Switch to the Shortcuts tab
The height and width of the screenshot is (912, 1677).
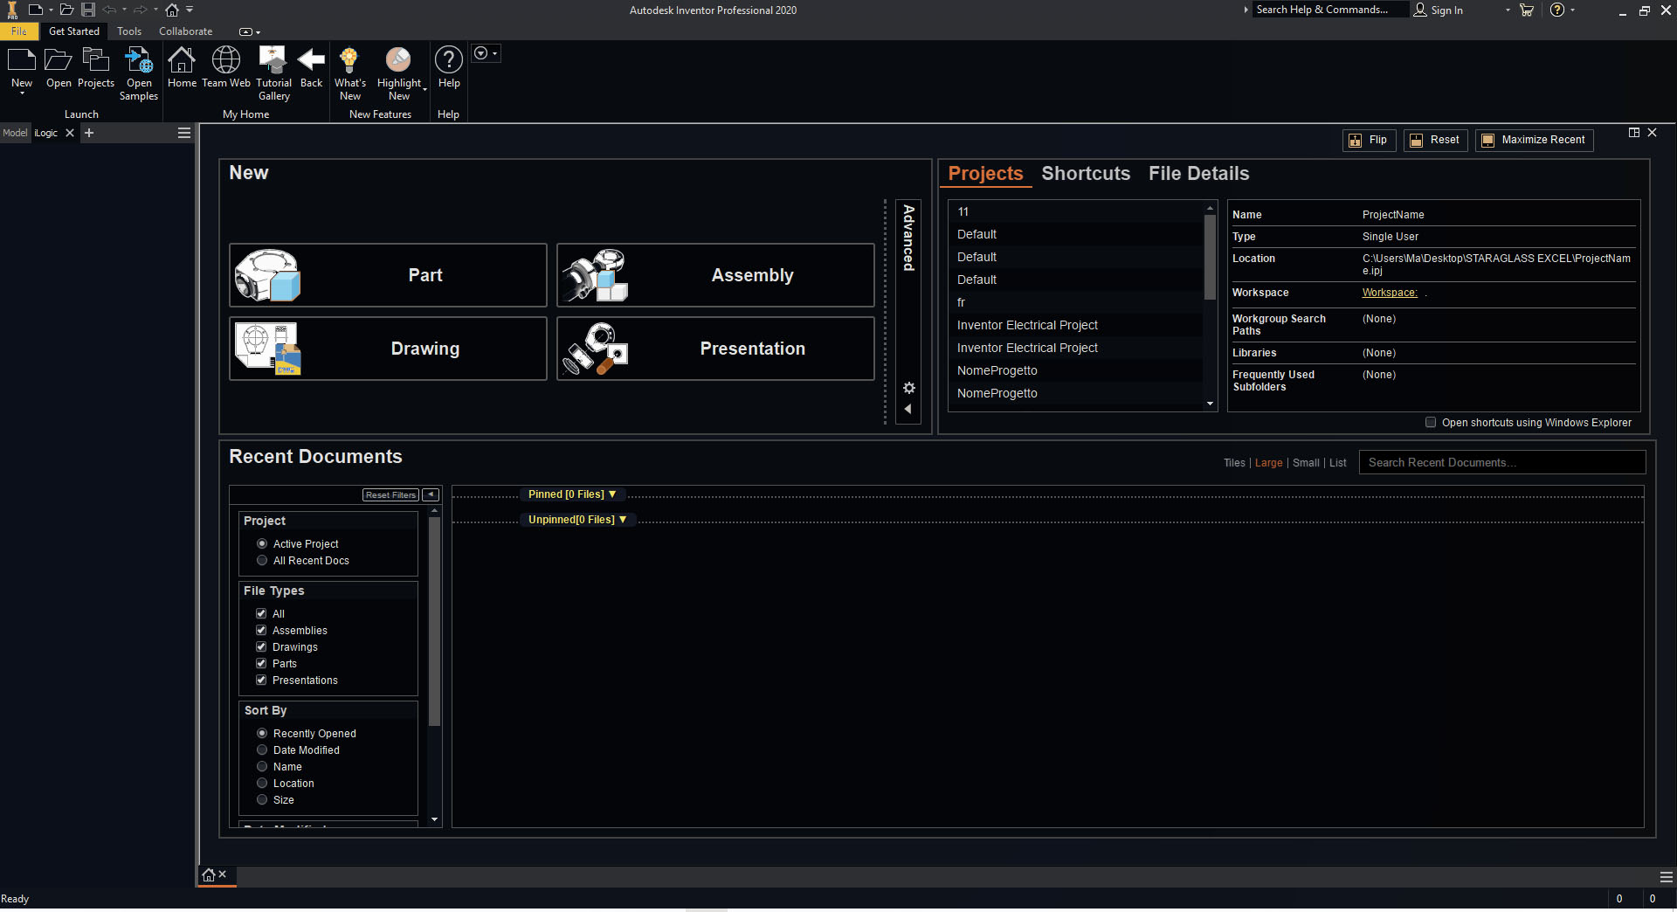1086,174
